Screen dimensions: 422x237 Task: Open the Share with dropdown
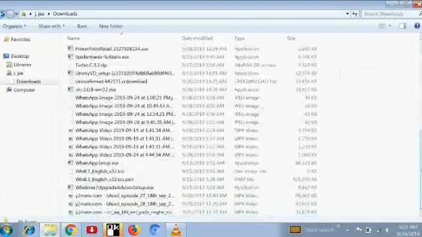[x=51, y=26]
